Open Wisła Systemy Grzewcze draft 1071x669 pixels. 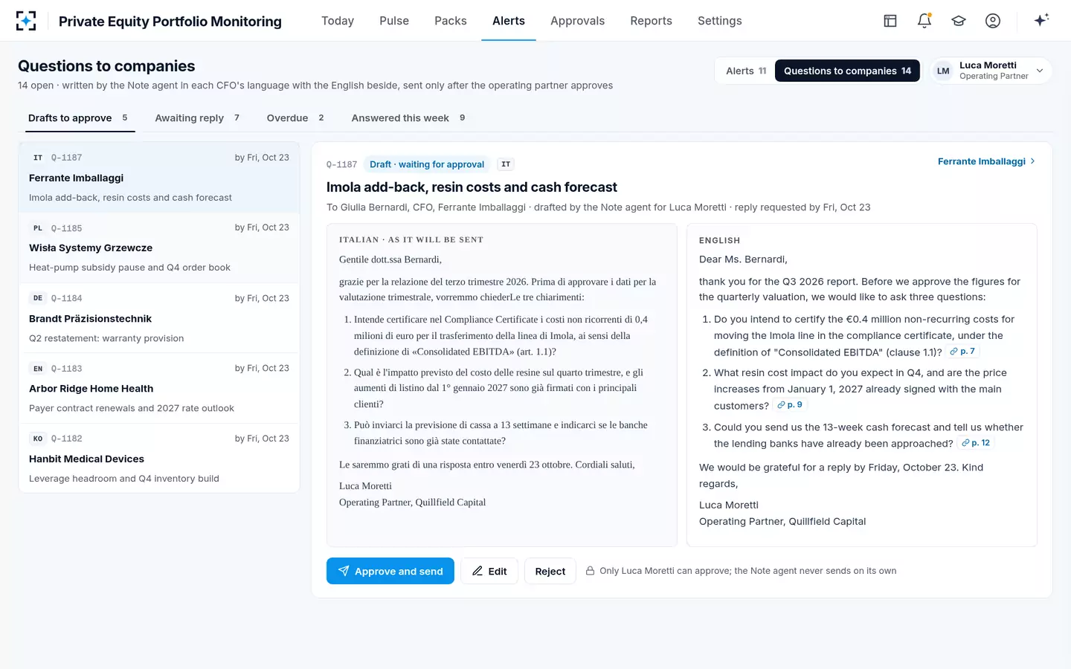pyautogui.click(x=159, y=248)
